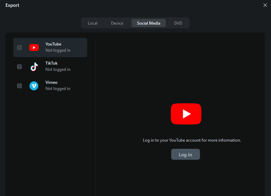Check the Vimeo checkbox
The width and height of the screenshot is (271, 196).
(19, 86)
